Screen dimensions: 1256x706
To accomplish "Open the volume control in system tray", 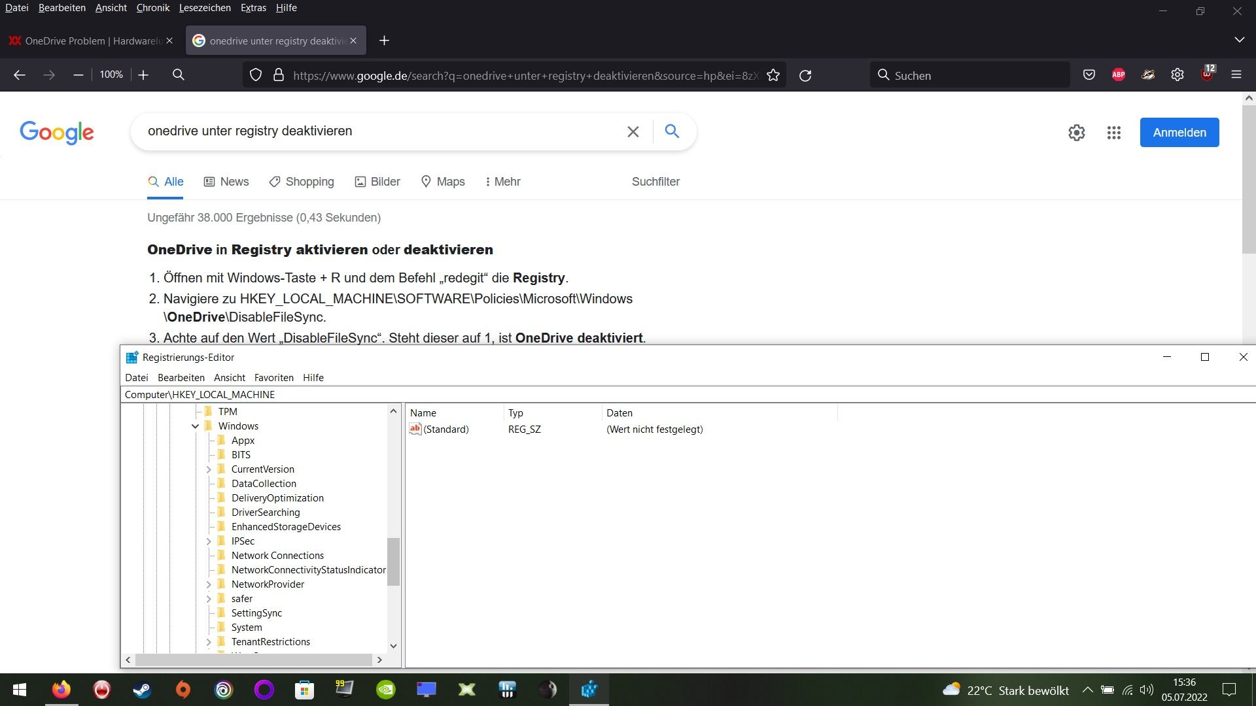I will (x=1146, y=690).
